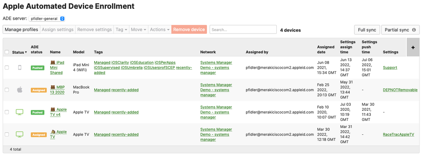Image resolution: width=422 pixels, height=155 pixels.
Task: Click recently-added tag in MBP 13 2020 row
Action: click(125, 90)
